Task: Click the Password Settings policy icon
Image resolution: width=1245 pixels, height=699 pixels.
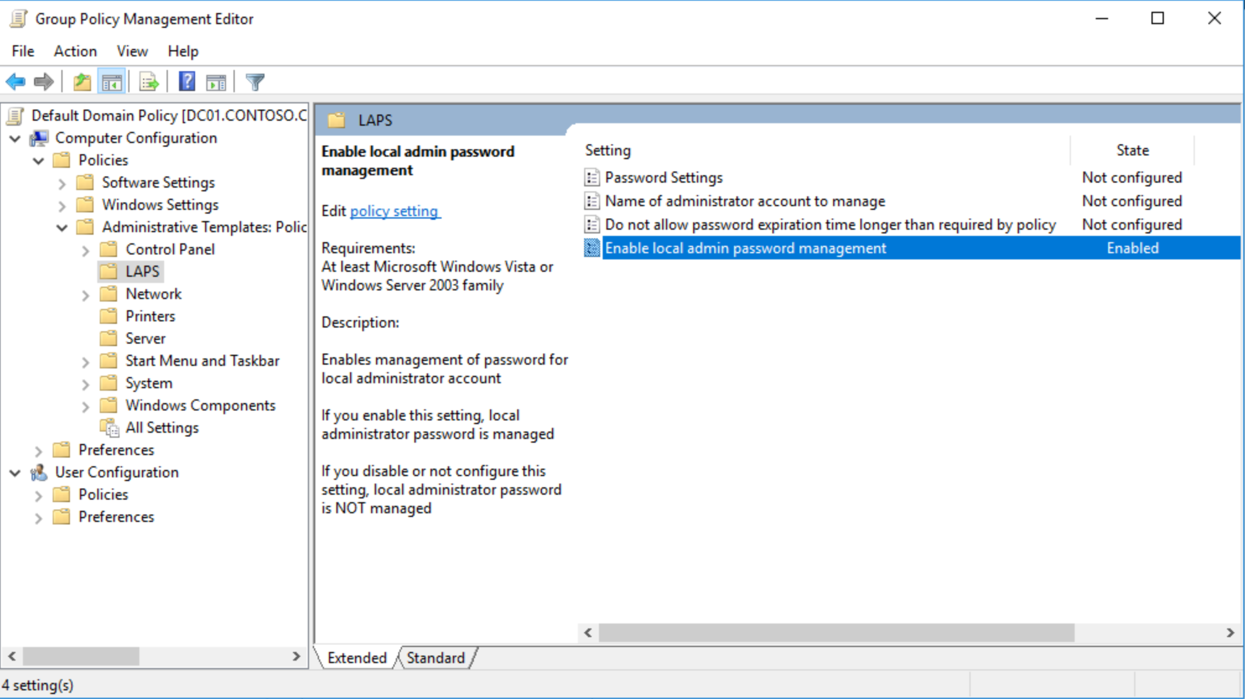Action: point(592,177)
